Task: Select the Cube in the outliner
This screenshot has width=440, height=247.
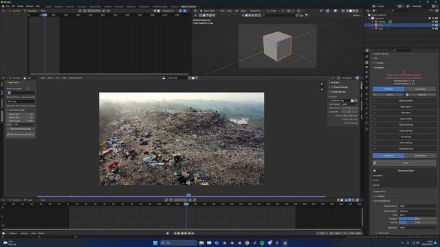Action: [381, 25]
